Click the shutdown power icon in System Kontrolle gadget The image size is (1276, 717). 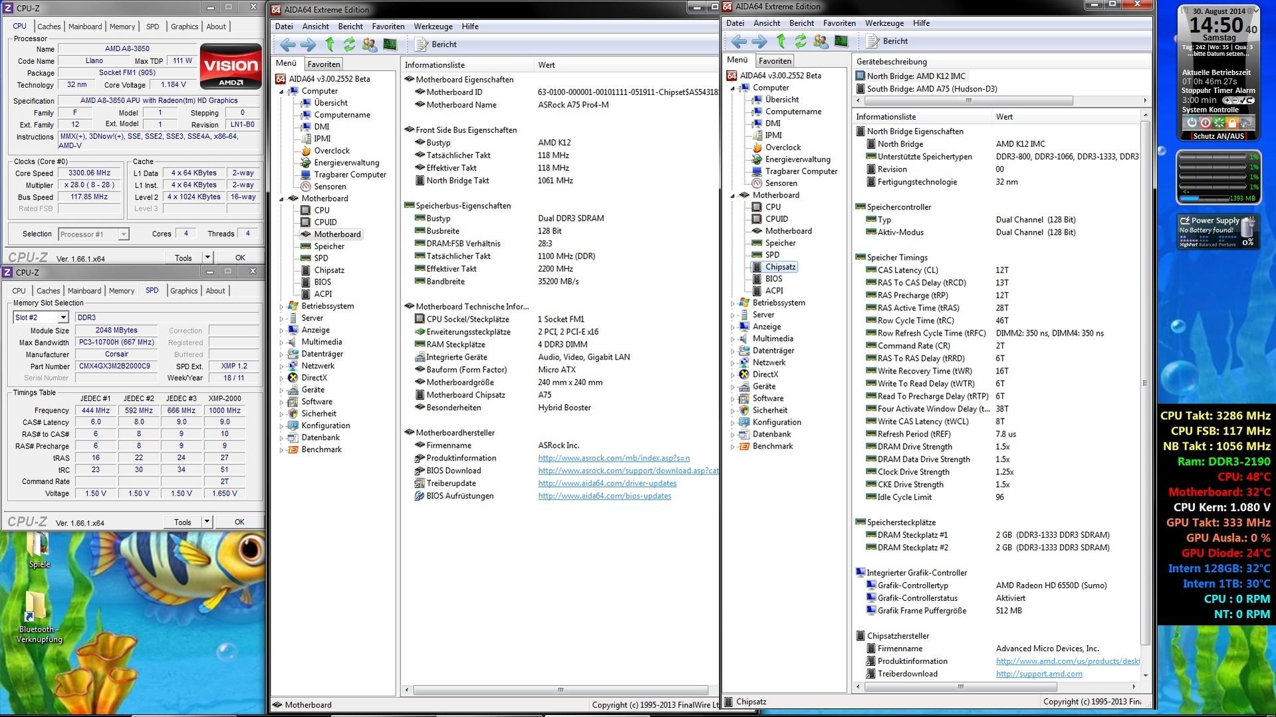pos(1192,123)
